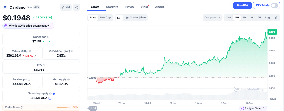Click the 79% profile score value

coord(75,107)
